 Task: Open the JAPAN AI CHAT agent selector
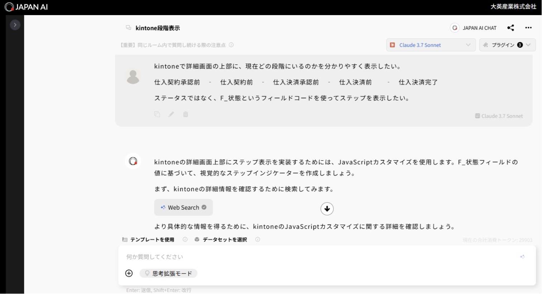(474, 28)
